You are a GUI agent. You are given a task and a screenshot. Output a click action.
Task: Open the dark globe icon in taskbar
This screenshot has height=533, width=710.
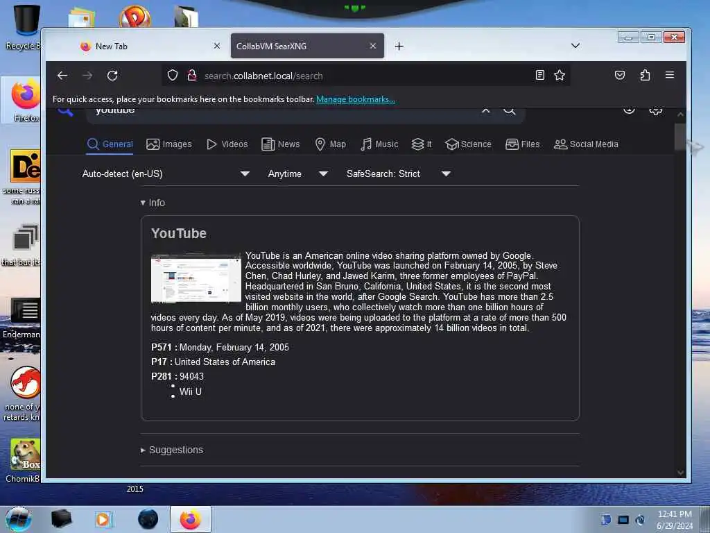148,519
